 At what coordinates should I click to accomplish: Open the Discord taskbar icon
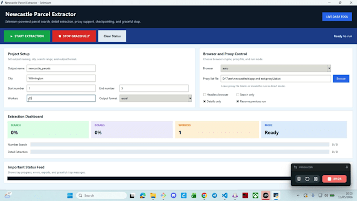173,196
